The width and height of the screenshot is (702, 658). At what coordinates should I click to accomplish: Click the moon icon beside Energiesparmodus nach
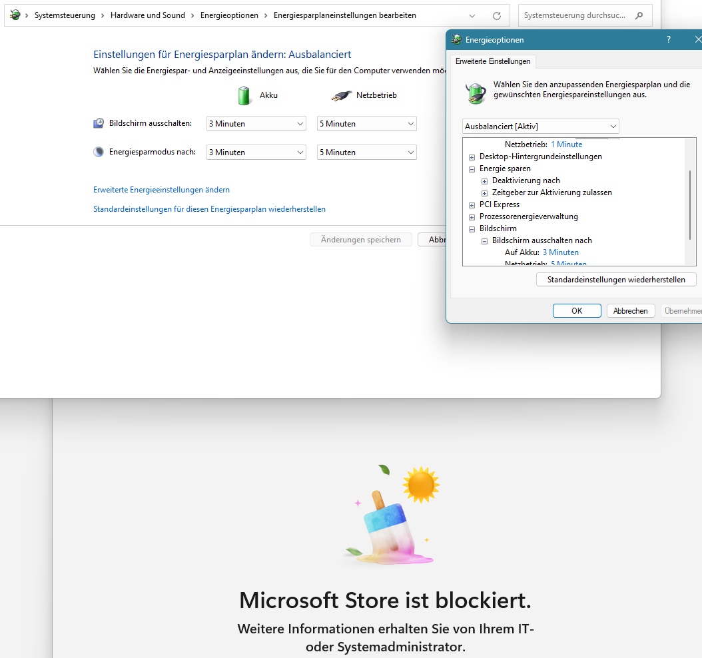point(99,152)
